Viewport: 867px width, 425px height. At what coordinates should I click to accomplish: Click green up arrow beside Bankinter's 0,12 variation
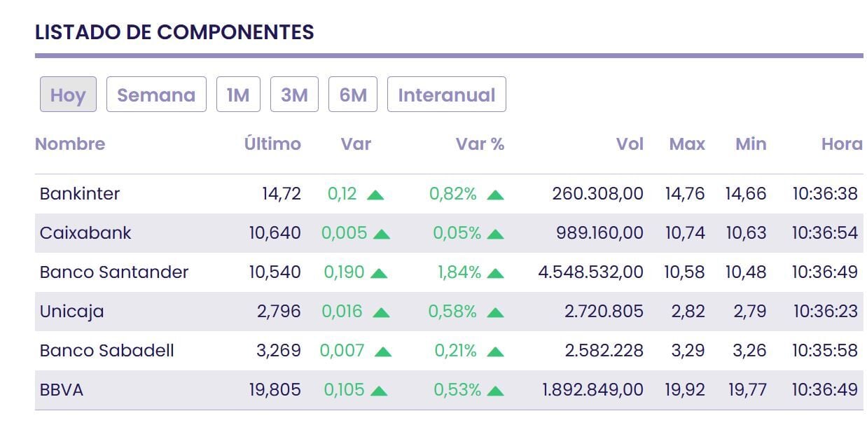375,195
